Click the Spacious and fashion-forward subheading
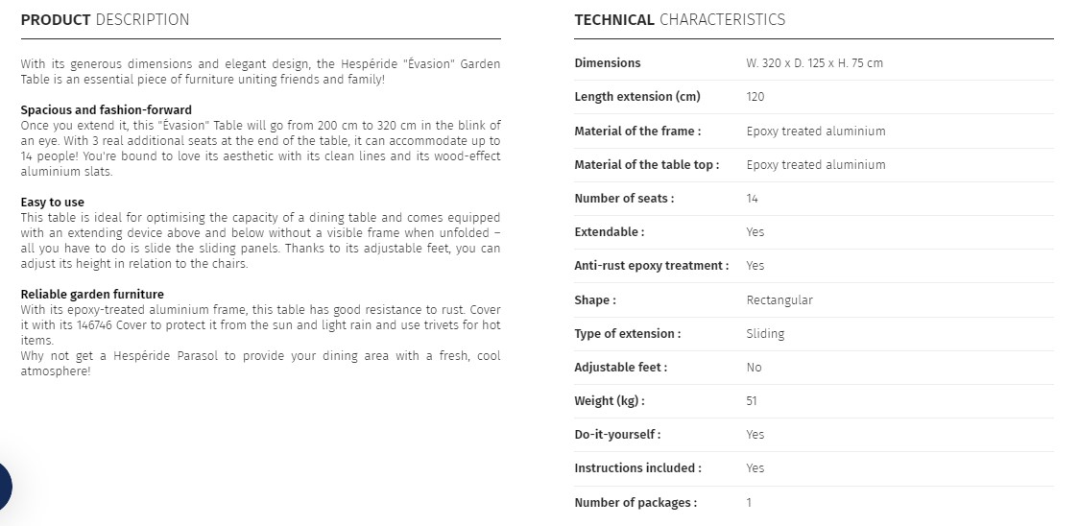Screen dimensions: 1079x526 [106, 110]
